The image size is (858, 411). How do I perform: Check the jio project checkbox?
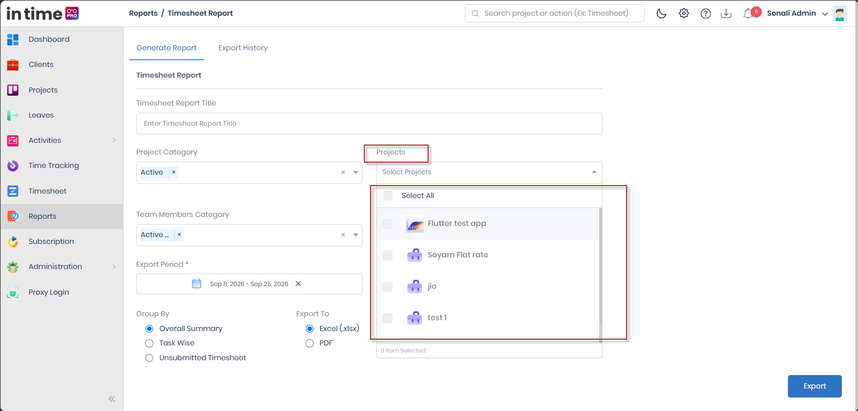(387, 287)
